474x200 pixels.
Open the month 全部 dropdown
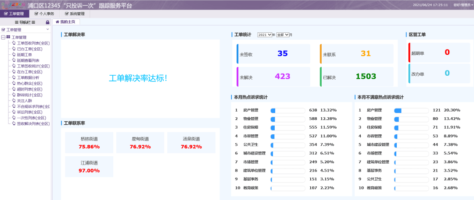[x=283, y=35]
